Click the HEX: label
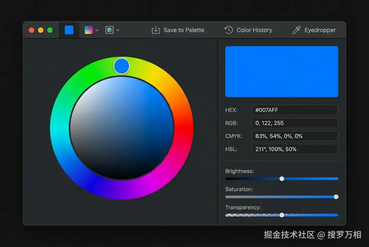The width and height of the screenshot is (369, 247). 231,110
